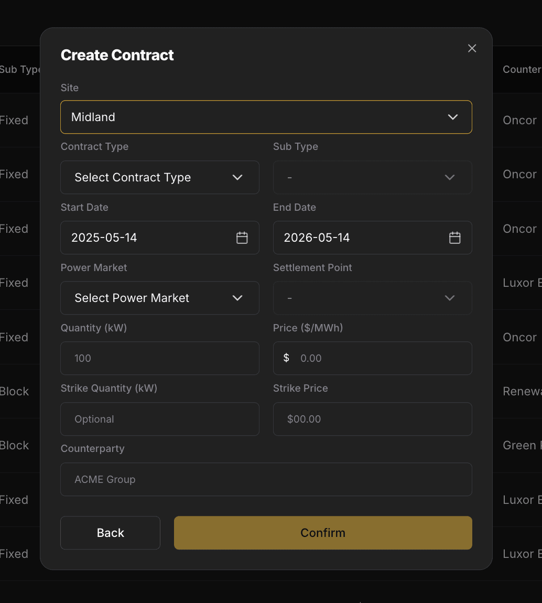Click the chevron on the Site selector
The height and width of the screenshot is (603, 542).
pyautogui.click(x=453, y=117)
